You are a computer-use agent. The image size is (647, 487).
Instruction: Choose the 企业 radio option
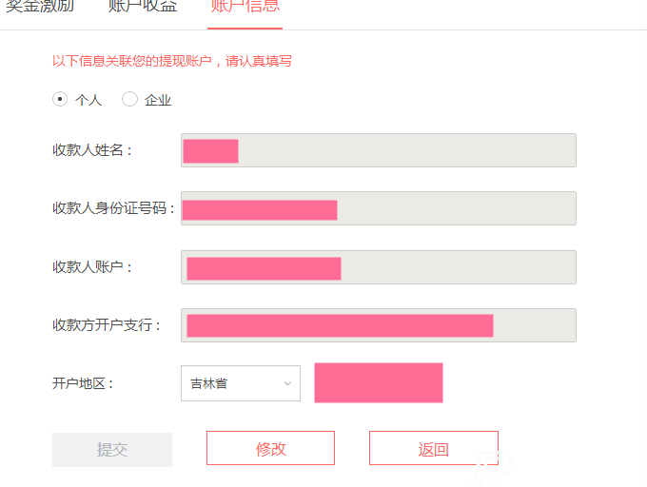(130, 99)
